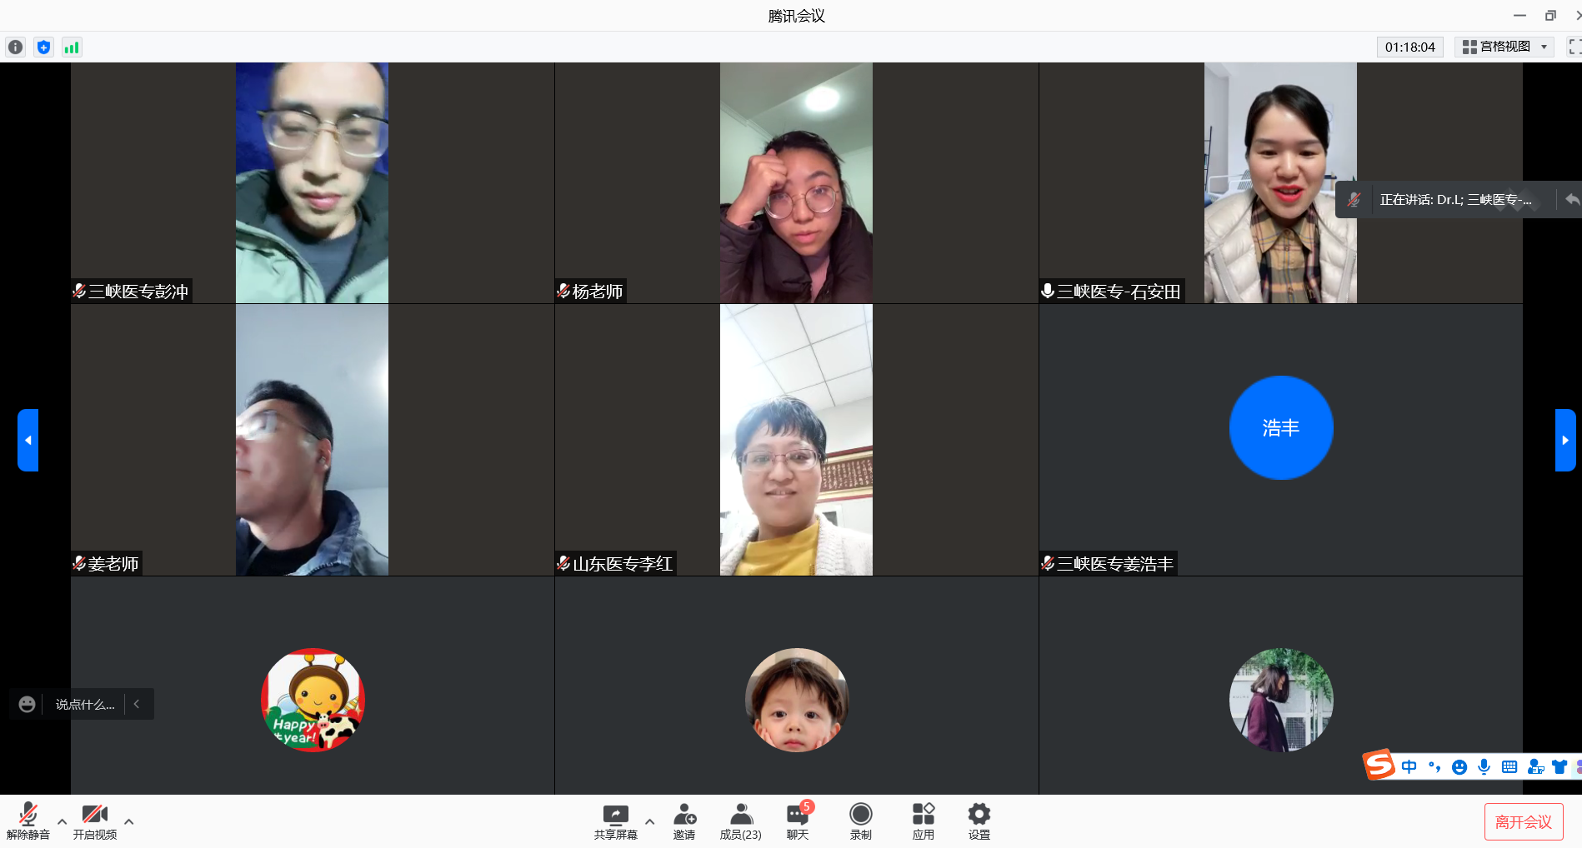Enter fullscreen mode
This screenshot has width=1582, height=848.
click(x=1574, y=47)
